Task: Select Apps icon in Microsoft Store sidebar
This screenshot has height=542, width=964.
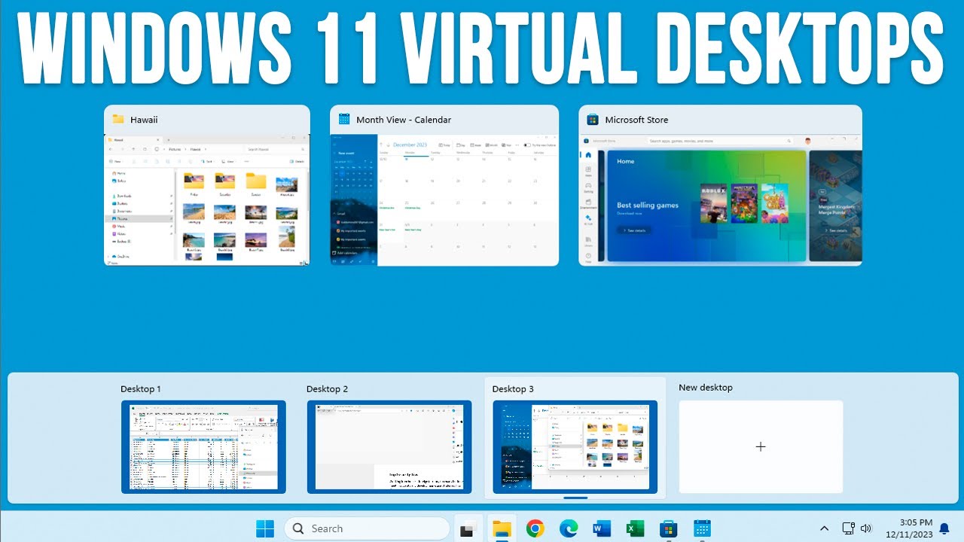Action: pos(588,172)
